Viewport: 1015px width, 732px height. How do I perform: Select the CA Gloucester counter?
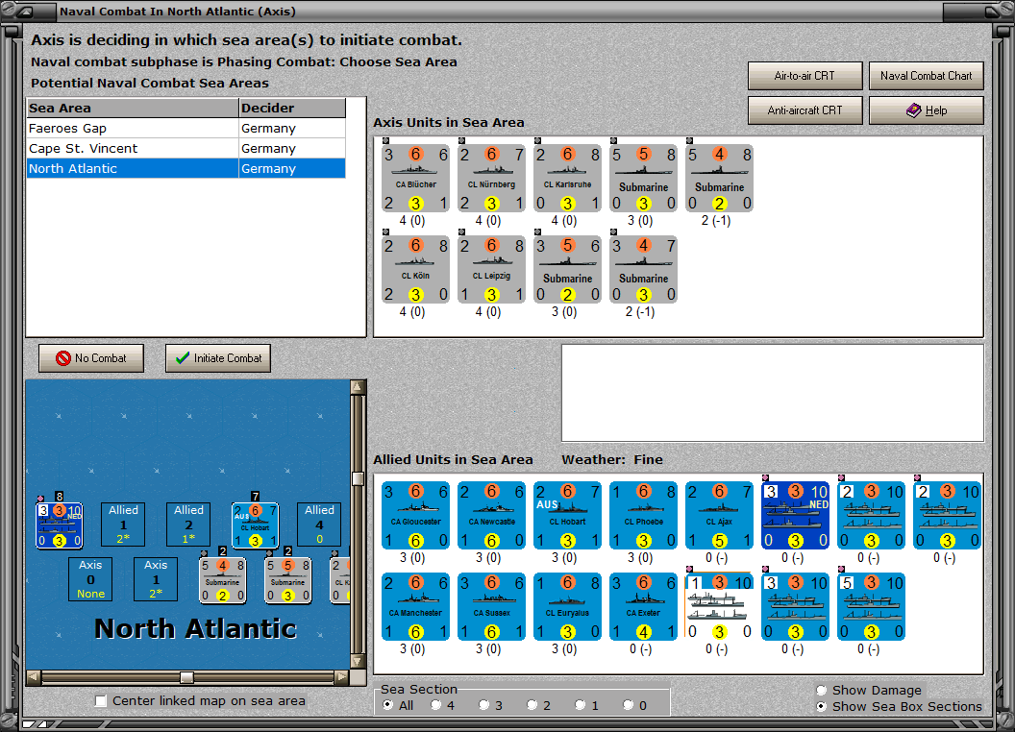[415, 515]
